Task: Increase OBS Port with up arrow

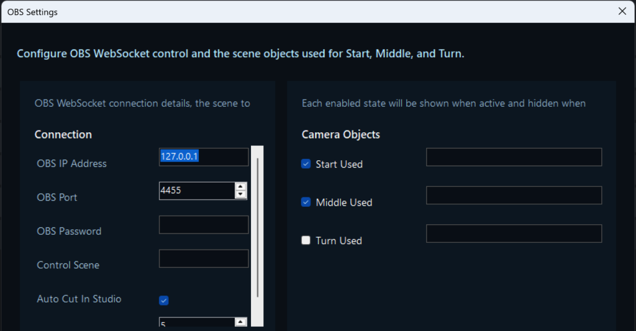Action: (241, 186)
